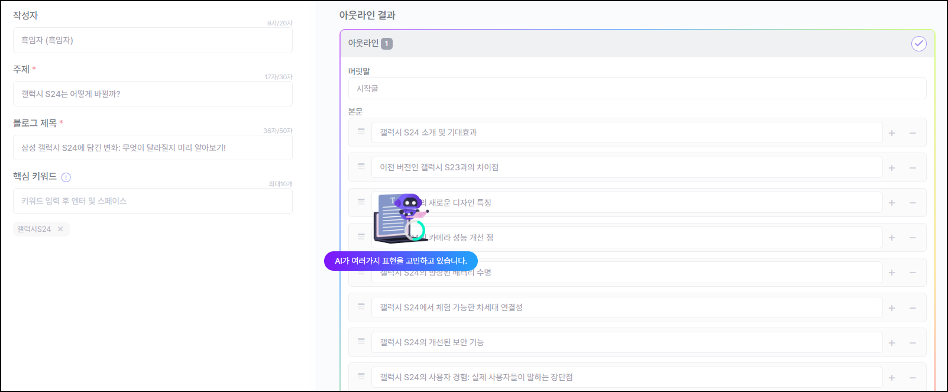Grab drag handle of 사용자 경험 row
Viewport: 948px width, 392px height.
pos(361,376)
